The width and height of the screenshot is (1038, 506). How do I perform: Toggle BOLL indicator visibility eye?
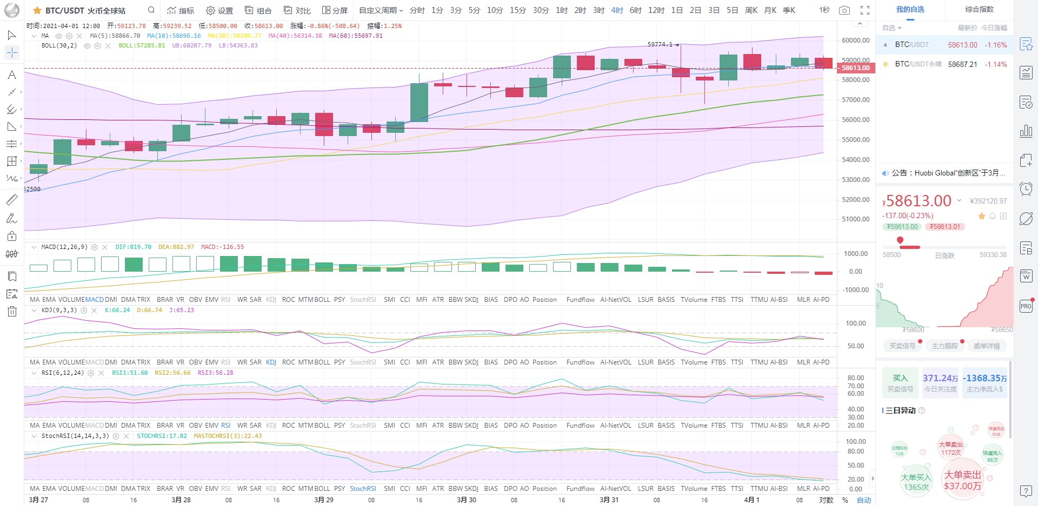87,45
